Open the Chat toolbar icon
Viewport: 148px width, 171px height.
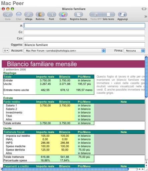(19, 14)
